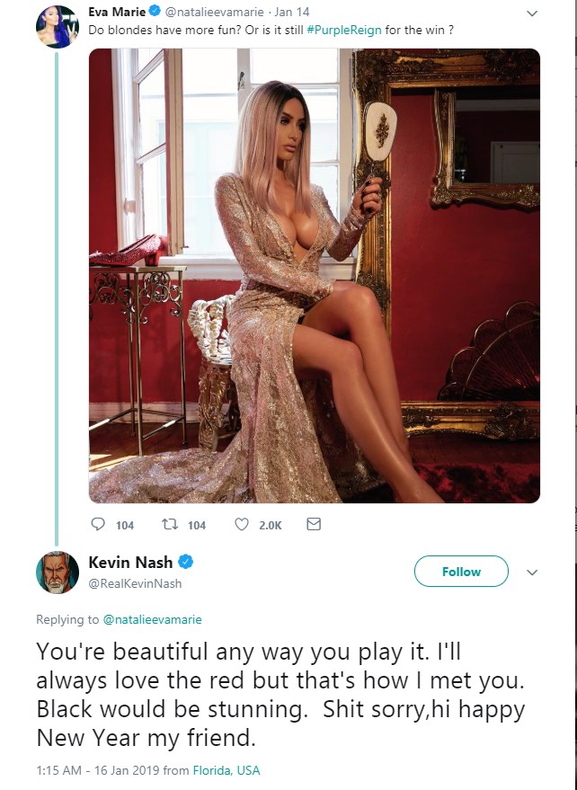The height and width of the screenshot is (790, 577).
Task: Click Kevin Nash's verified badge
Action: pyautogui.click(x=186, y=562)
